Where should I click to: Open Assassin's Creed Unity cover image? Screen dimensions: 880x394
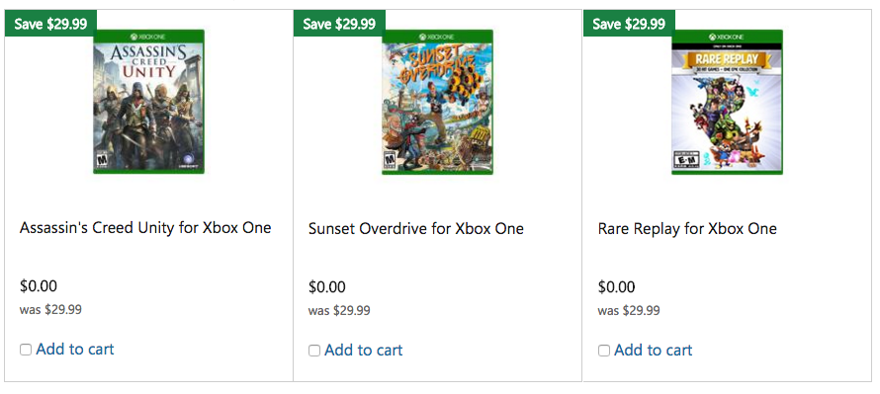[148, 102]
